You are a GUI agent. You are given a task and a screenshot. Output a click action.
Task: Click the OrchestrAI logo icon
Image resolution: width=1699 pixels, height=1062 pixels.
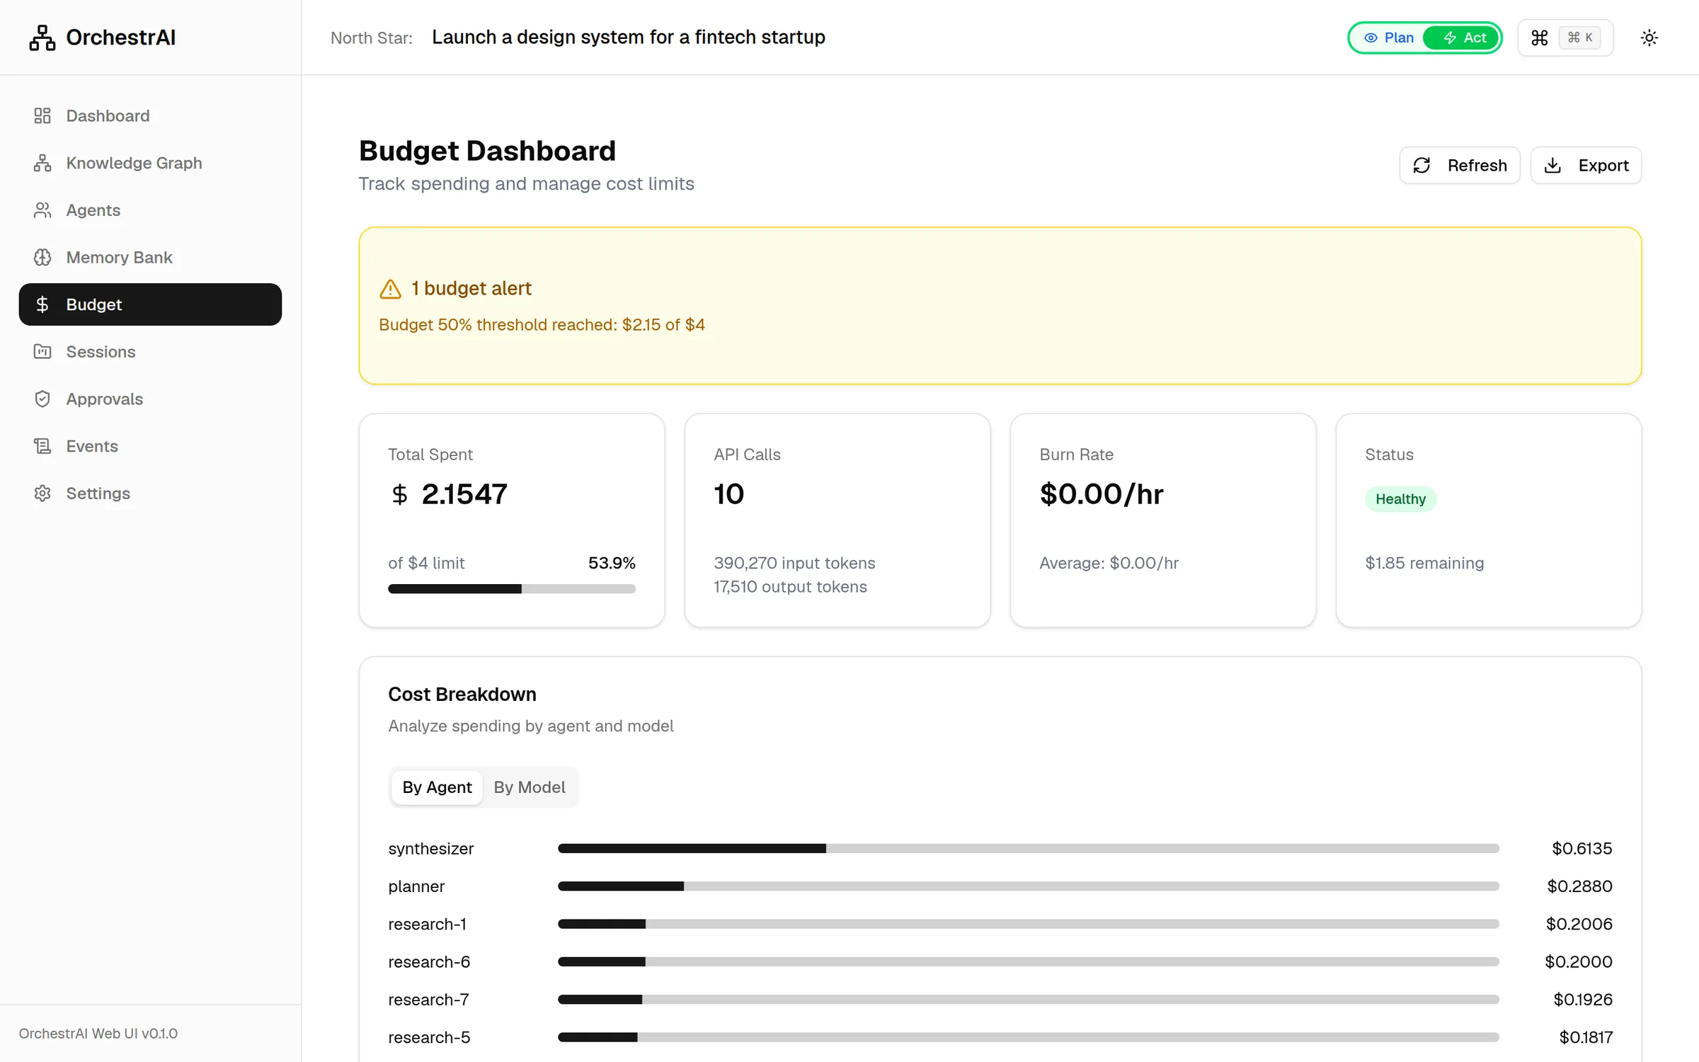click(42, 38)
